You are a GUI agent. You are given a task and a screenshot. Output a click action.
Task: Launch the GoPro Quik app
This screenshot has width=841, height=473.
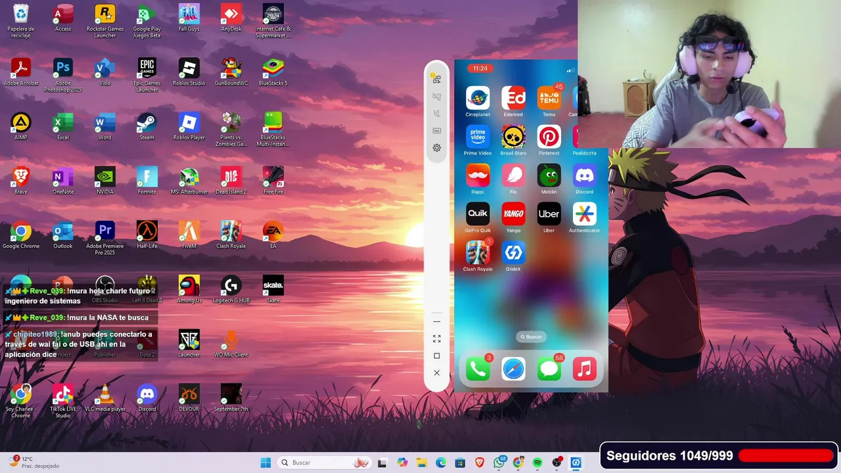[478, 214]
